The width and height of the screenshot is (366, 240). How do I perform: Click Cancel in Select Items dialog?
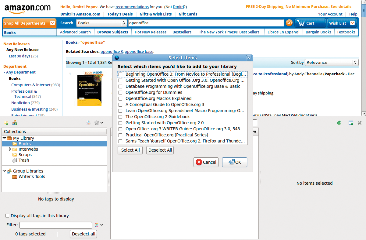[x=206, y=162]
